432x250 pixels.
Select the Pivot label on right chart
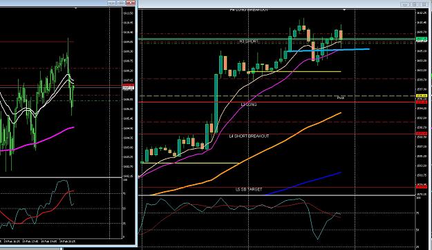(341, 98)
